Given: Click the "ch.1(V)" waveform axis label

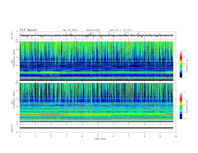Looking at the screenshot, I should click(x=12, y=35).
